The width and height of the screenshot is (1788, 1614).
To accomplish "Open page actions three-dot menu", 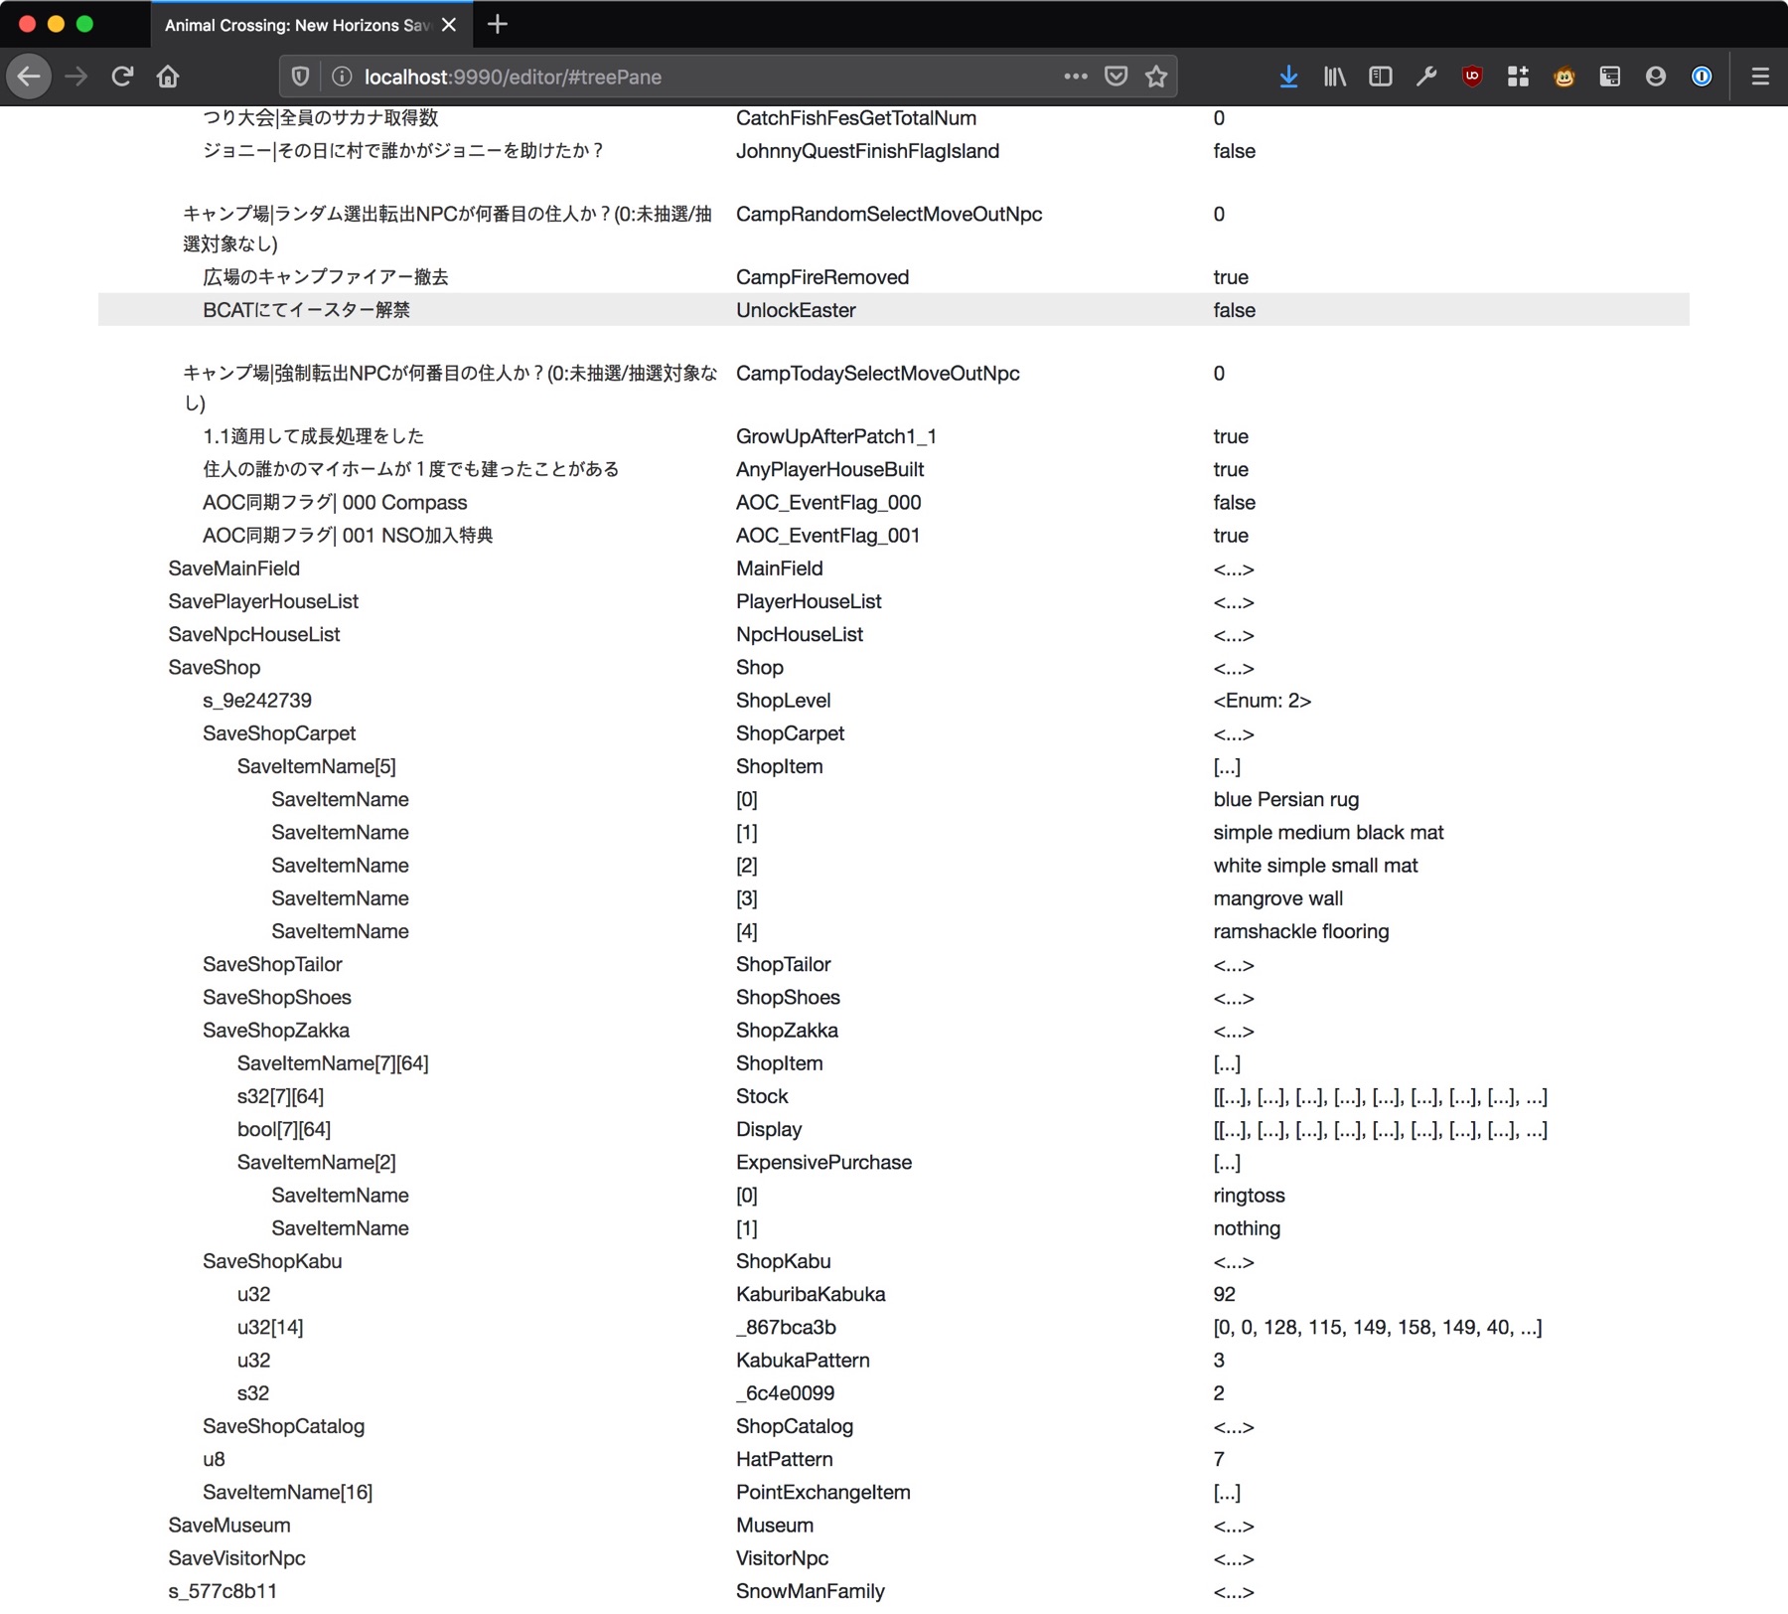I will coord(1076,77).
